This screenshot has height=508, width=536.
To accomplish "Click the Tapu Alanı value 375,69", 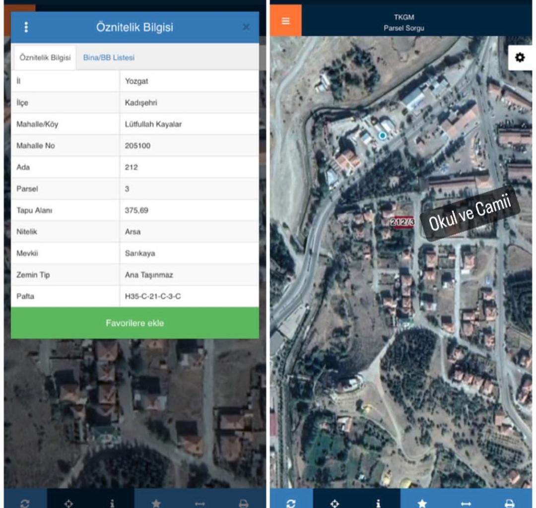I will pyautogui.click(x=136, y=210).
